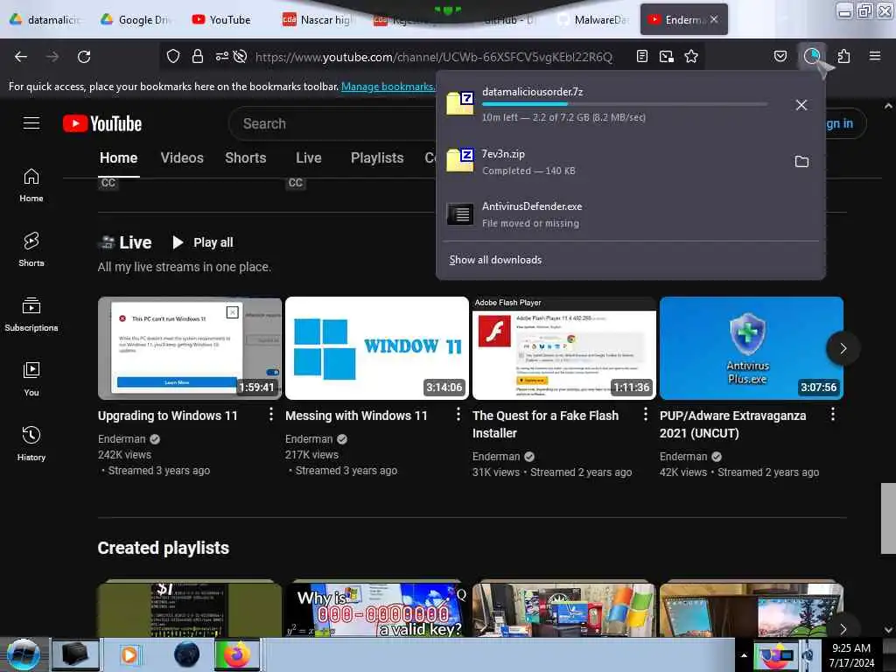Open the Windows Start orb
The width and height of the screenshot is (896, 672).
[x=24, y=654]
